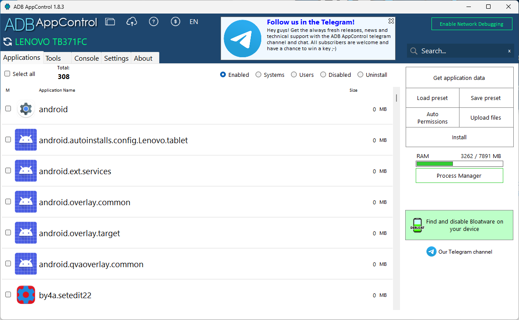Viewport: 519px width, 320px height.
Task: Select the Users radio filter
Action: (294, 75)
